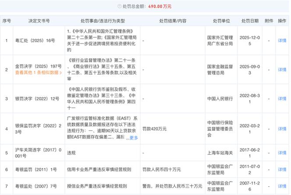Click date 2022-03-21
291x195 pixels.
250,129
